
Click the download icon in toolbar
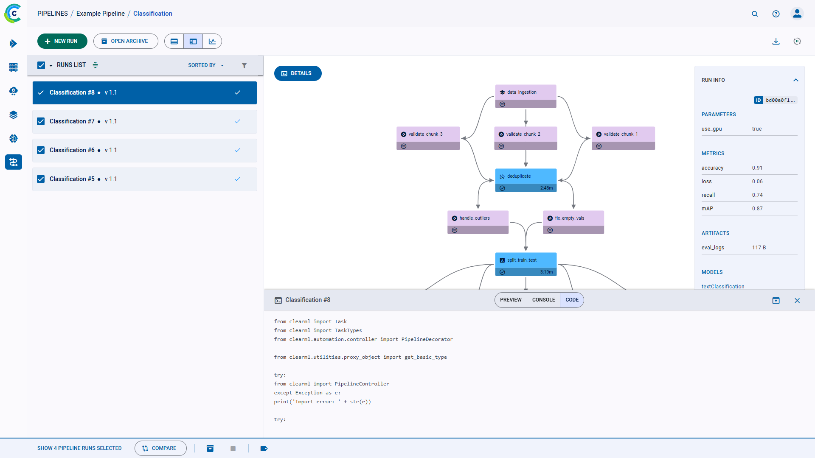[776, 41]
